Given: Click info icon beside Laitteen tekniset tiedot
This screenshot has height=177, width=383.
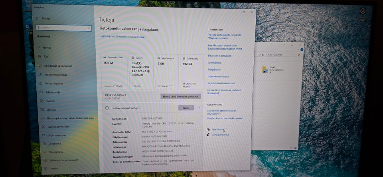Looking at the screenshot, I should pos(107,108).
